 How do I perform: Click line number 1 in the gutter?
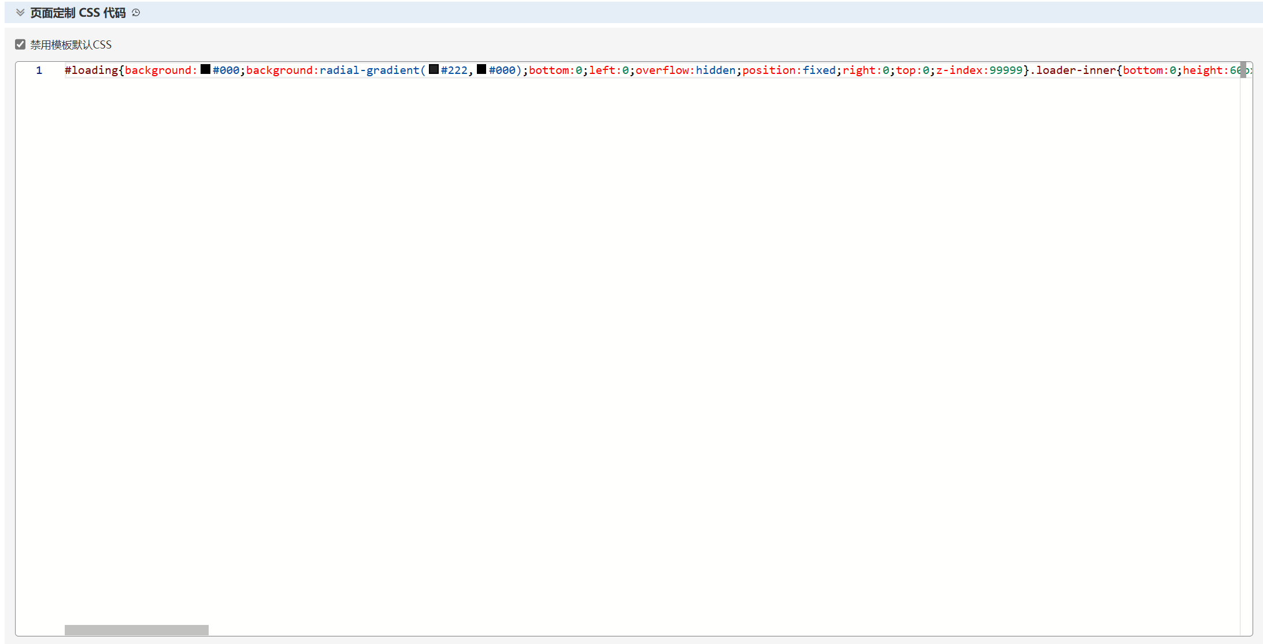39,70
